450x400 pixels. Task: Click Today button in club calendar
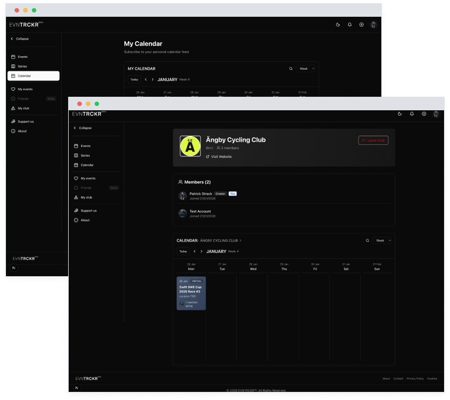point(183,251)
